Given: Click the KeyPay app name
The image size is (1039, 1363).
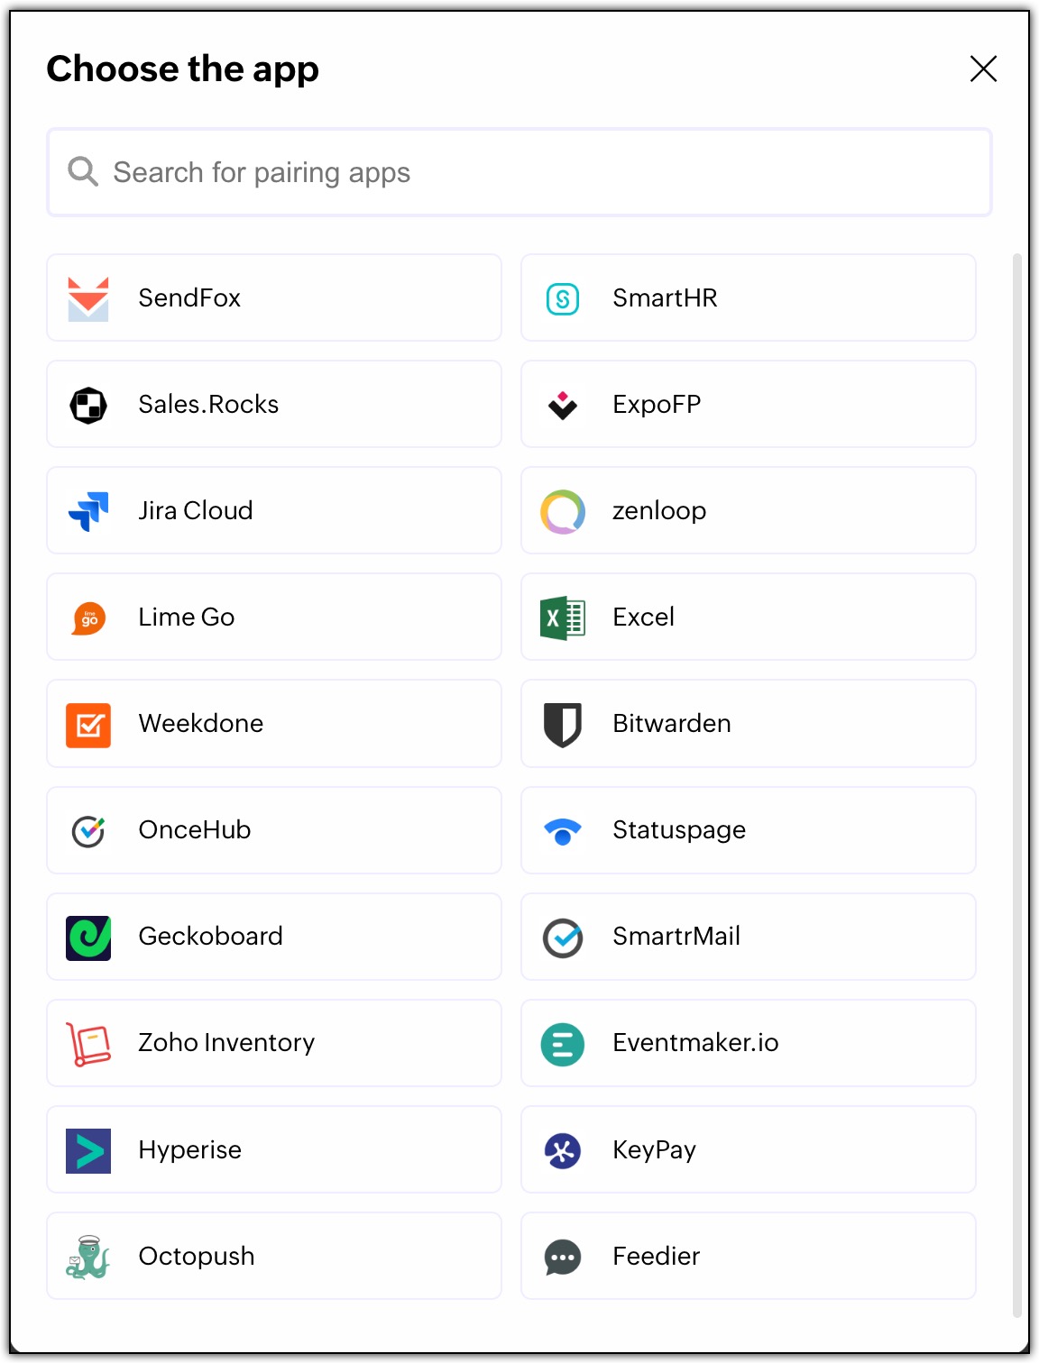Looking at the screenshot, I should point(655,1150).
